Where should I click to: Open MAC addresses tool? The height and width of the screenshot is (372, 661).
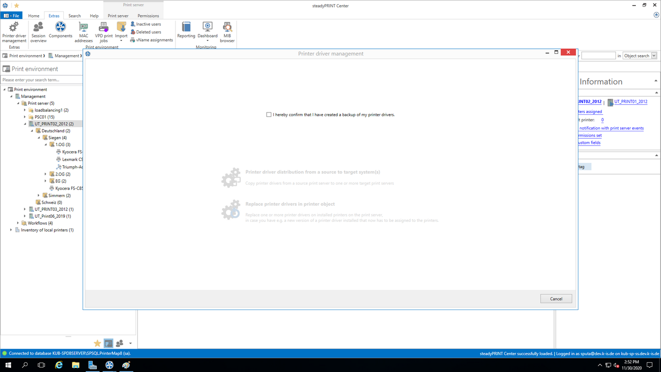point(84,31)
